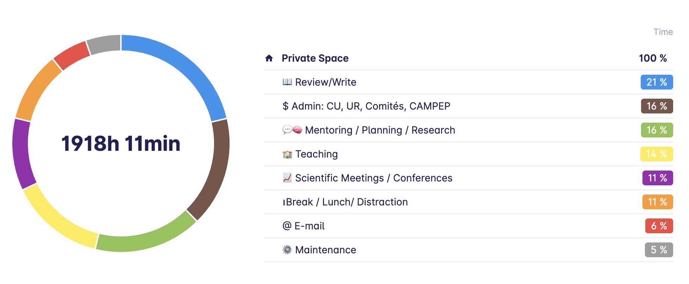Image resolution: width=689 pixels, height=284 pixels.
Task: Click the gear icon beside Maintenance
Action: (287, 250)
